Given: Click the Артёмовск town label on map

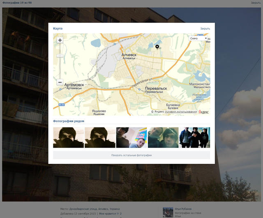Looking at the screenshot, I should pos(74,85).
